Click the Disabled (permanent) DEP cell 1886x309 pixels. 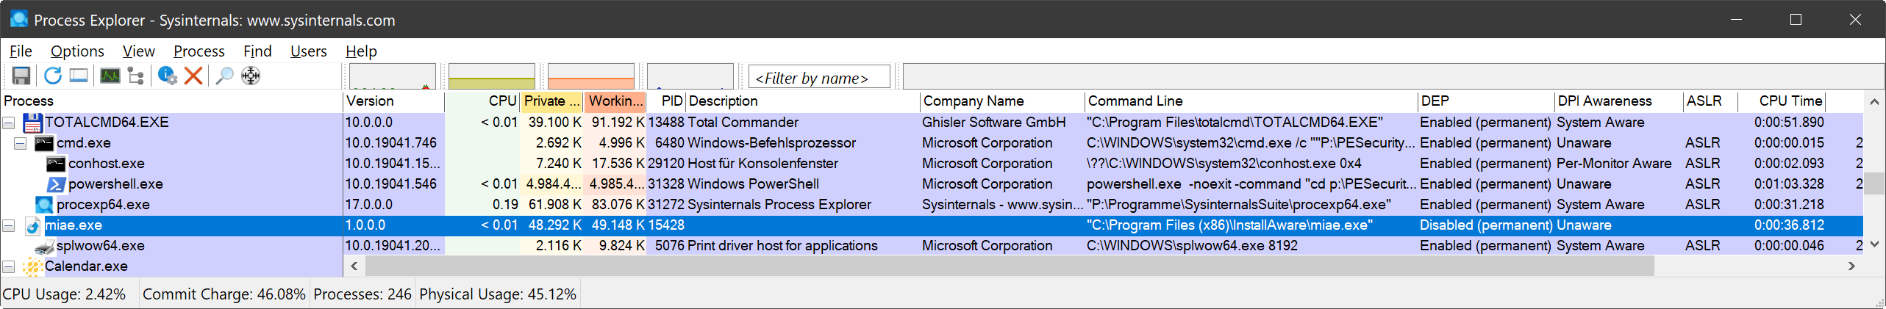[x=1485, y=225]
